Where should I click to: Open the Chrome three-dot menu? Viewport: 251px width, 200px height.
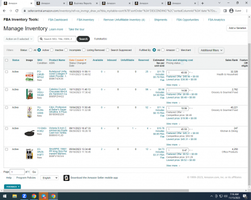coord(246,10)
